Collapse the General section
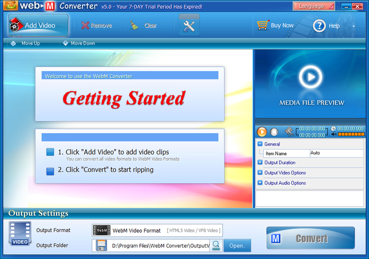This screenshot has width=369, height=259. pos(260,144)
